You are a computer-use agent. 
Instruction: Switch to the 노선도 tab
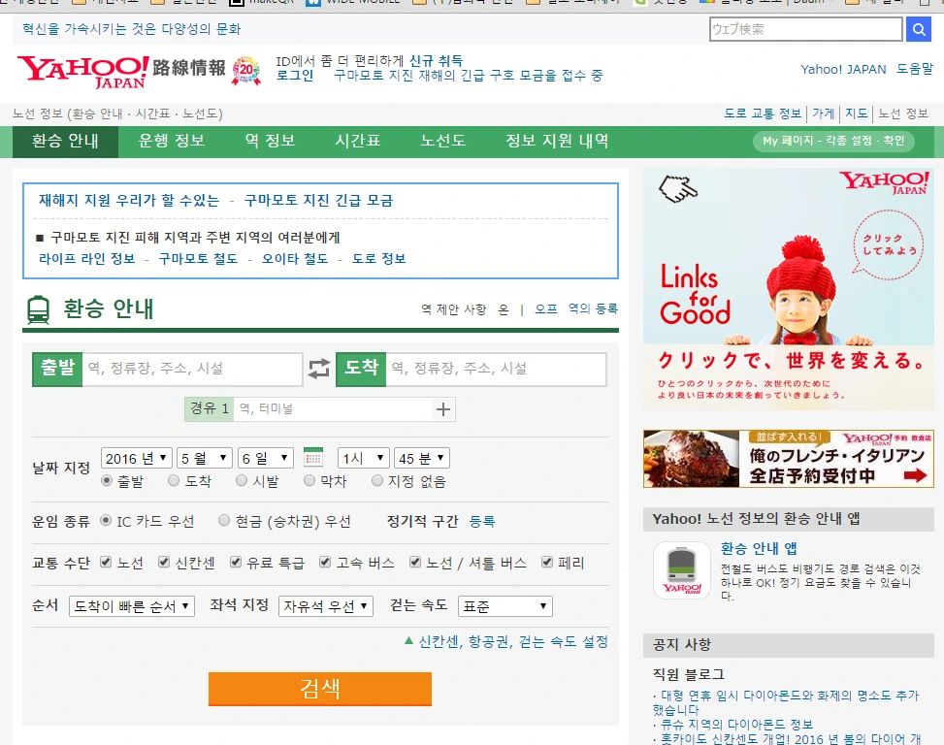pyautogui.click(x=443, y=141)
